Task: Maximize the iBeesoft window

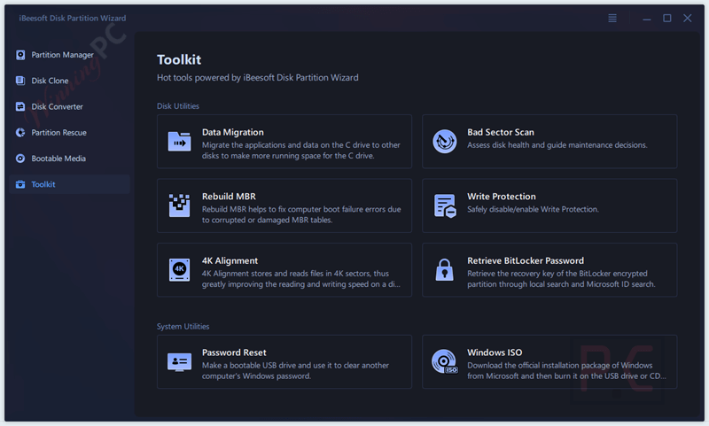Action: click(667, 18)
